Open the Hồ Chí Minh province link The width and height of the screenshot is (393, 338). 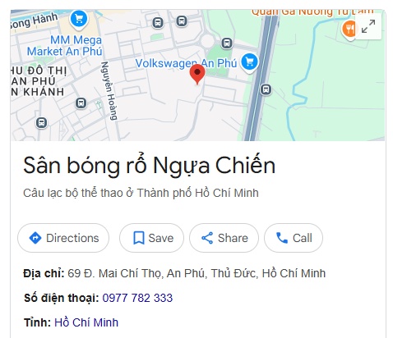pos(86,322)
